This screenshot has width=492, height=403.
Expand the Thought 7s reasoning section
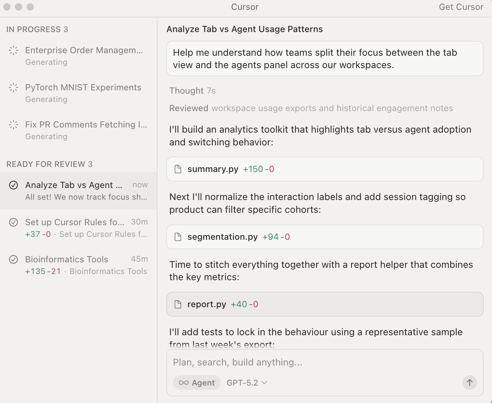click(x=192, y=91)
